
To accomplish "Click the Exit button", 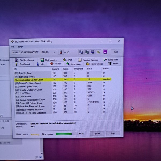I will coord(116,52).
